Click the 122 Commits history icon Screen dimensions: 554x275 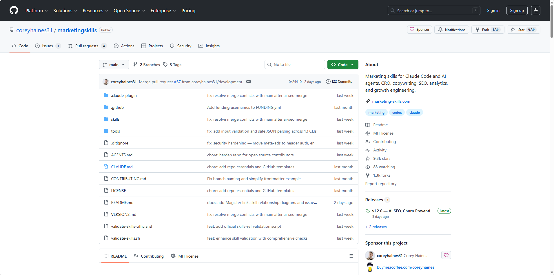(x=328, y=82)
